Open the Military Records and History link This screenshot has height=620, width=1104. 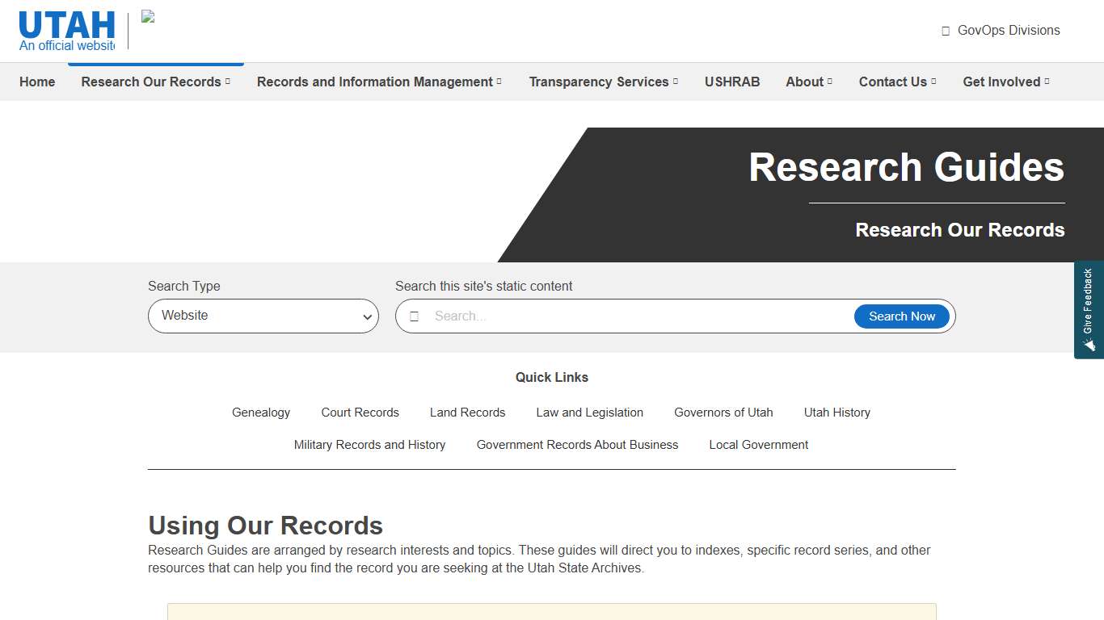[369, 445]
